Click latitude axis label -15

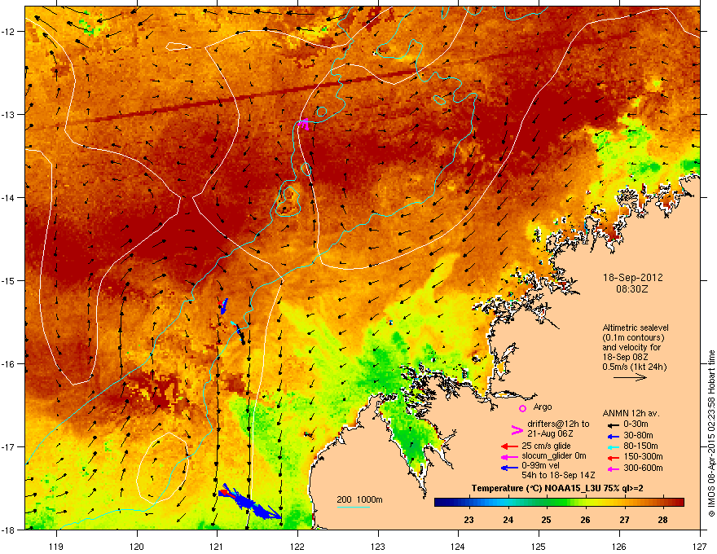tap(8, 280)
